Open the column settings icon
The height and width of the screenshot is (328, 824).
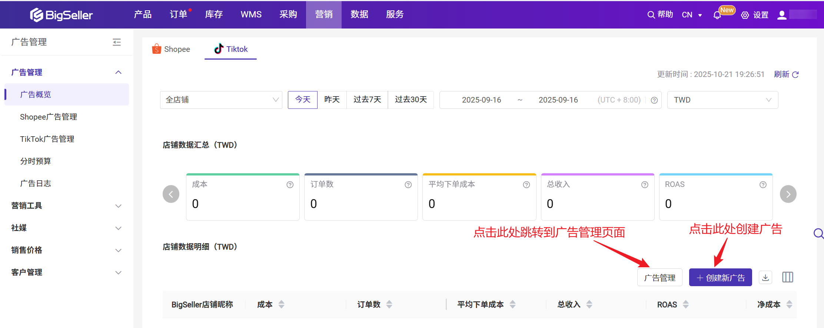[787, 277]
